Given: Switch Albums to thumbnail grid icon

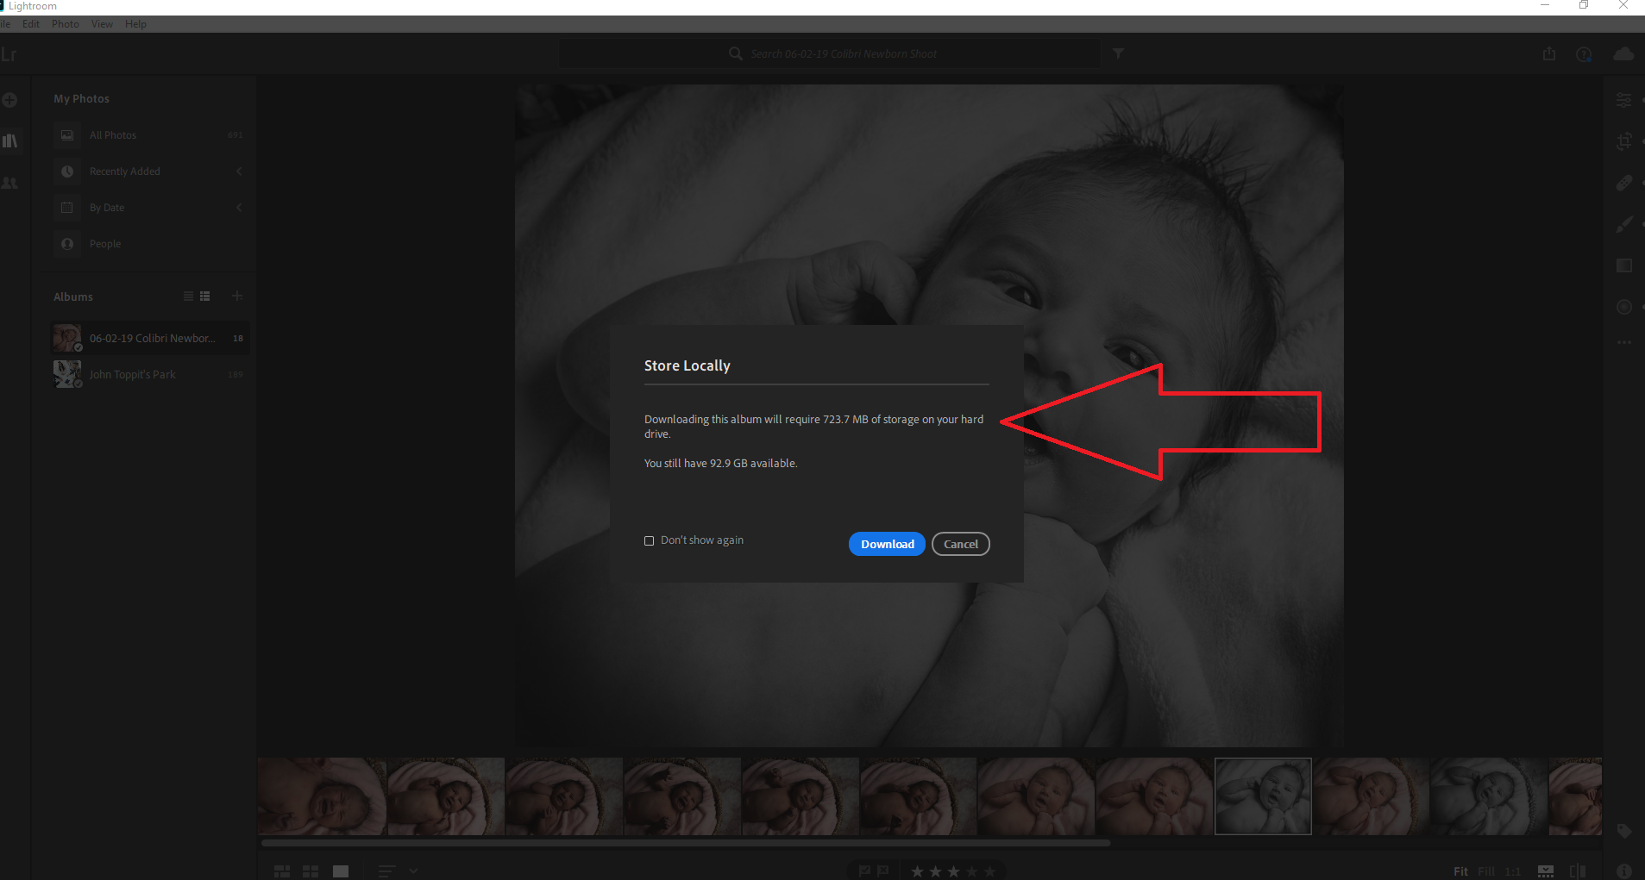Looking at the screenshot, I should (x=205, y=296).
